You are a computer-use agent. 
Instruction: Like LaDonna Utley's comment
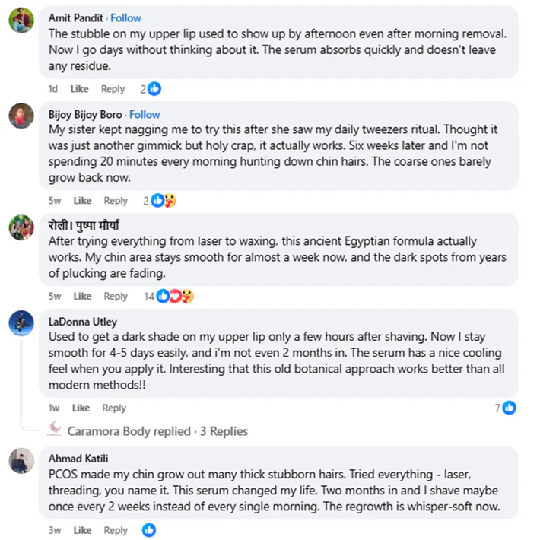tap(81, 408)
